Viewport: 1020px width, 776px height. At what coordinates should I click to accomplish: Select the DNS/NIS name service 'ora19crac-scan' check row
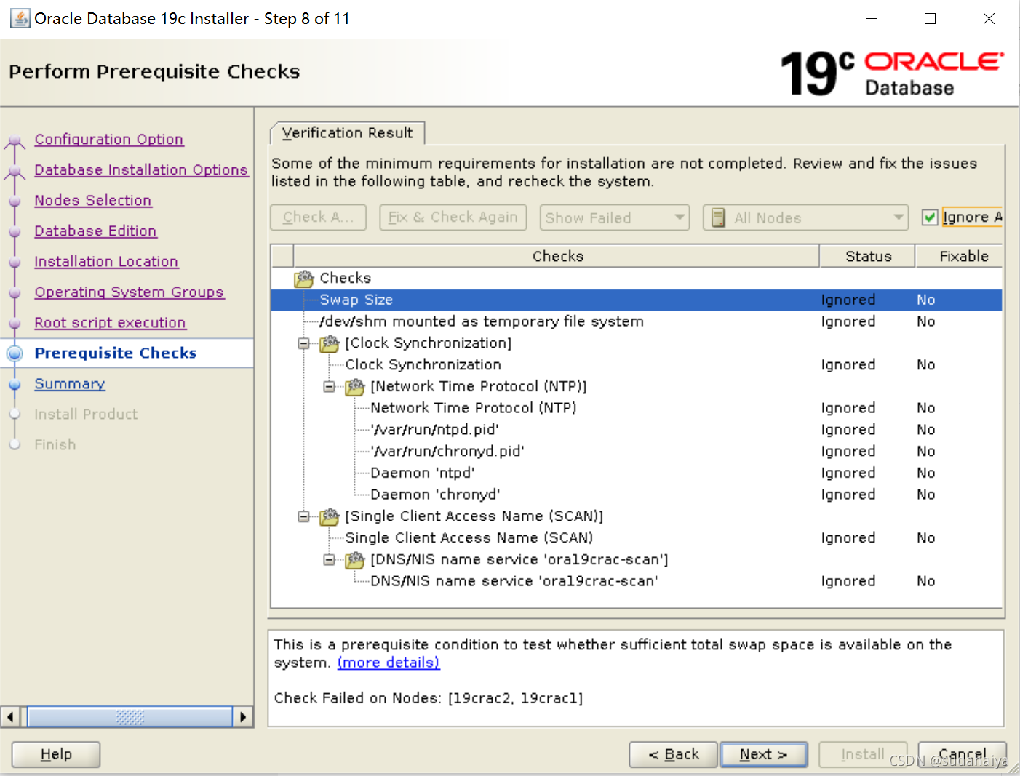pos(637,581)
